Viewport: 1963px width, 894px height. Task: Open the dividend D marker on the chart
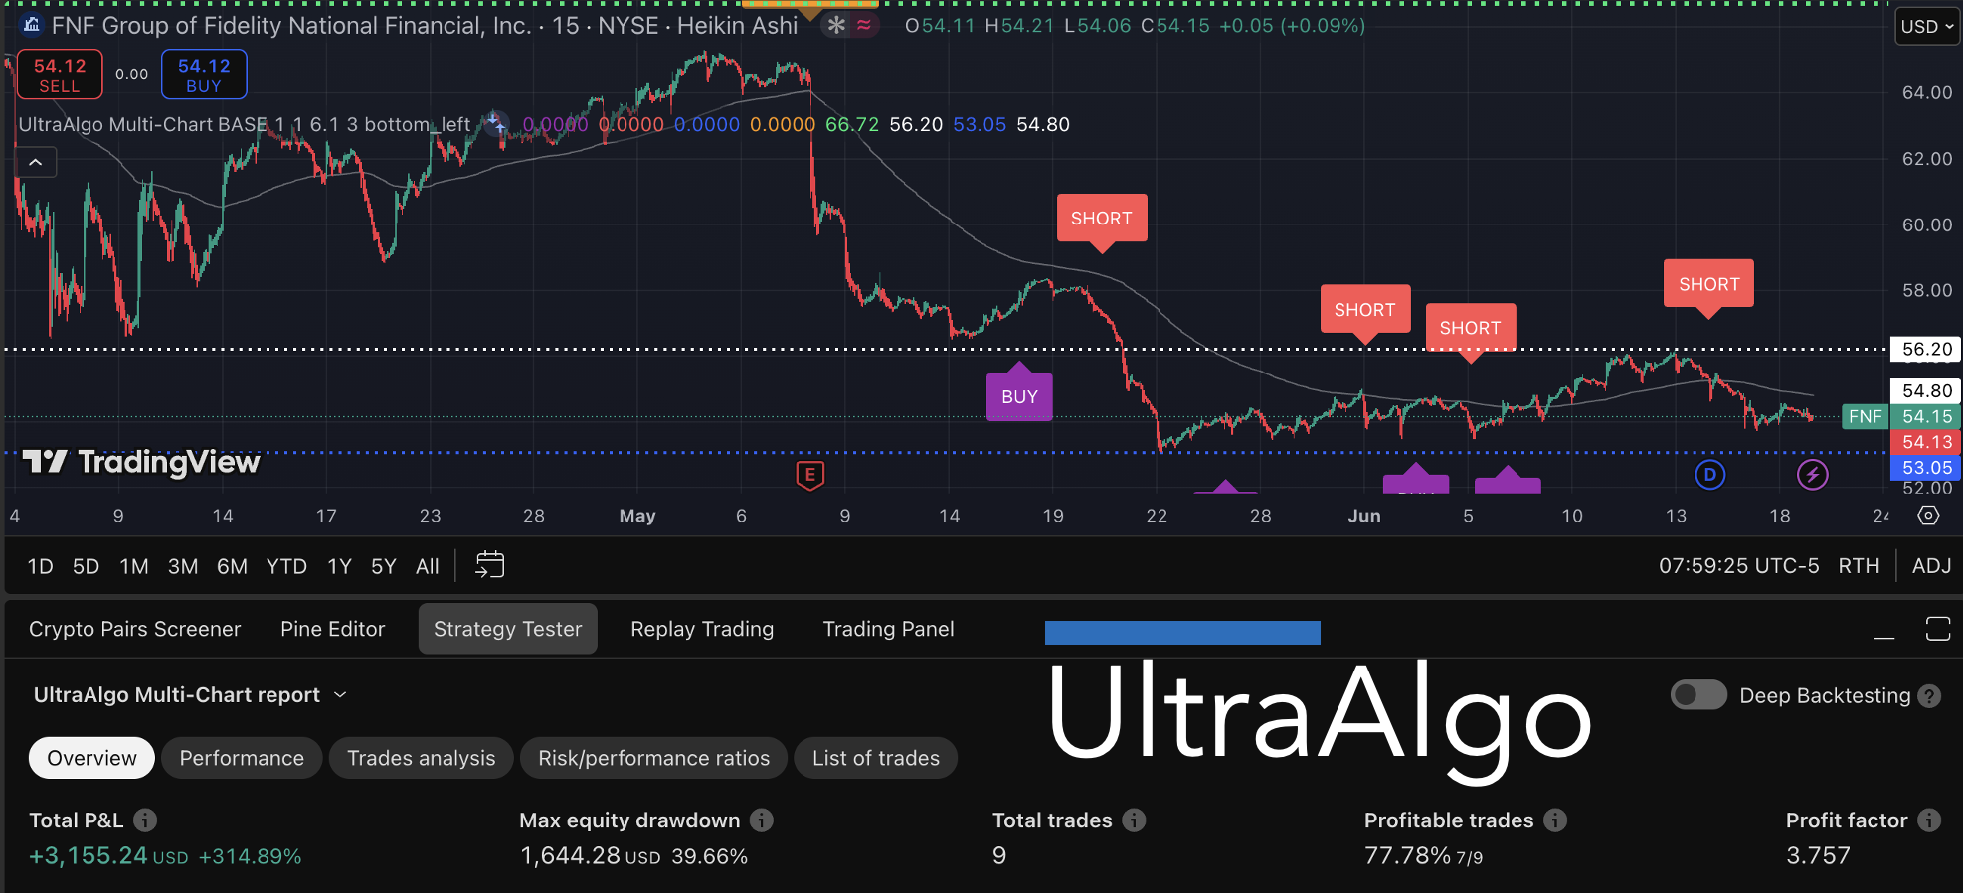tap(1709, 475)
